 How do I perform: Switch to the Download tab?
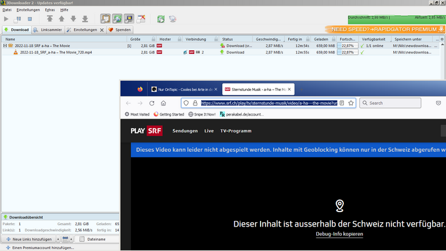coord(17,29)
